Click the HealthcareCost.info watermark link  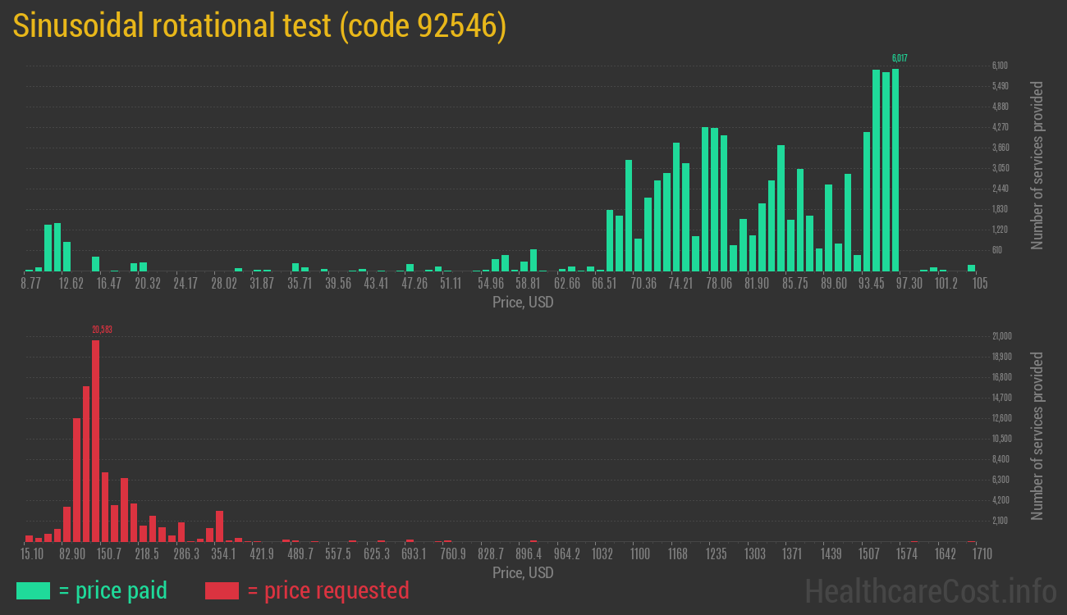[930, 590]
